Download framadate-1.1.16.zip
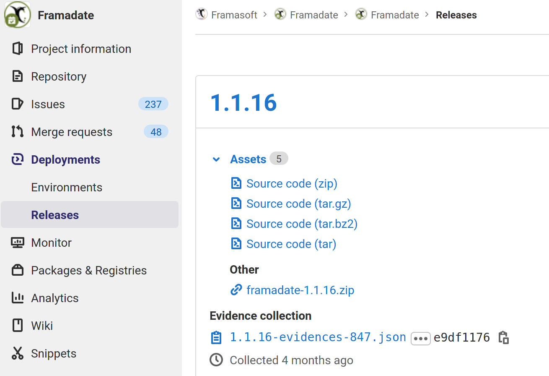549x376 pixels. pyautogui.click(x=300, y=290)
